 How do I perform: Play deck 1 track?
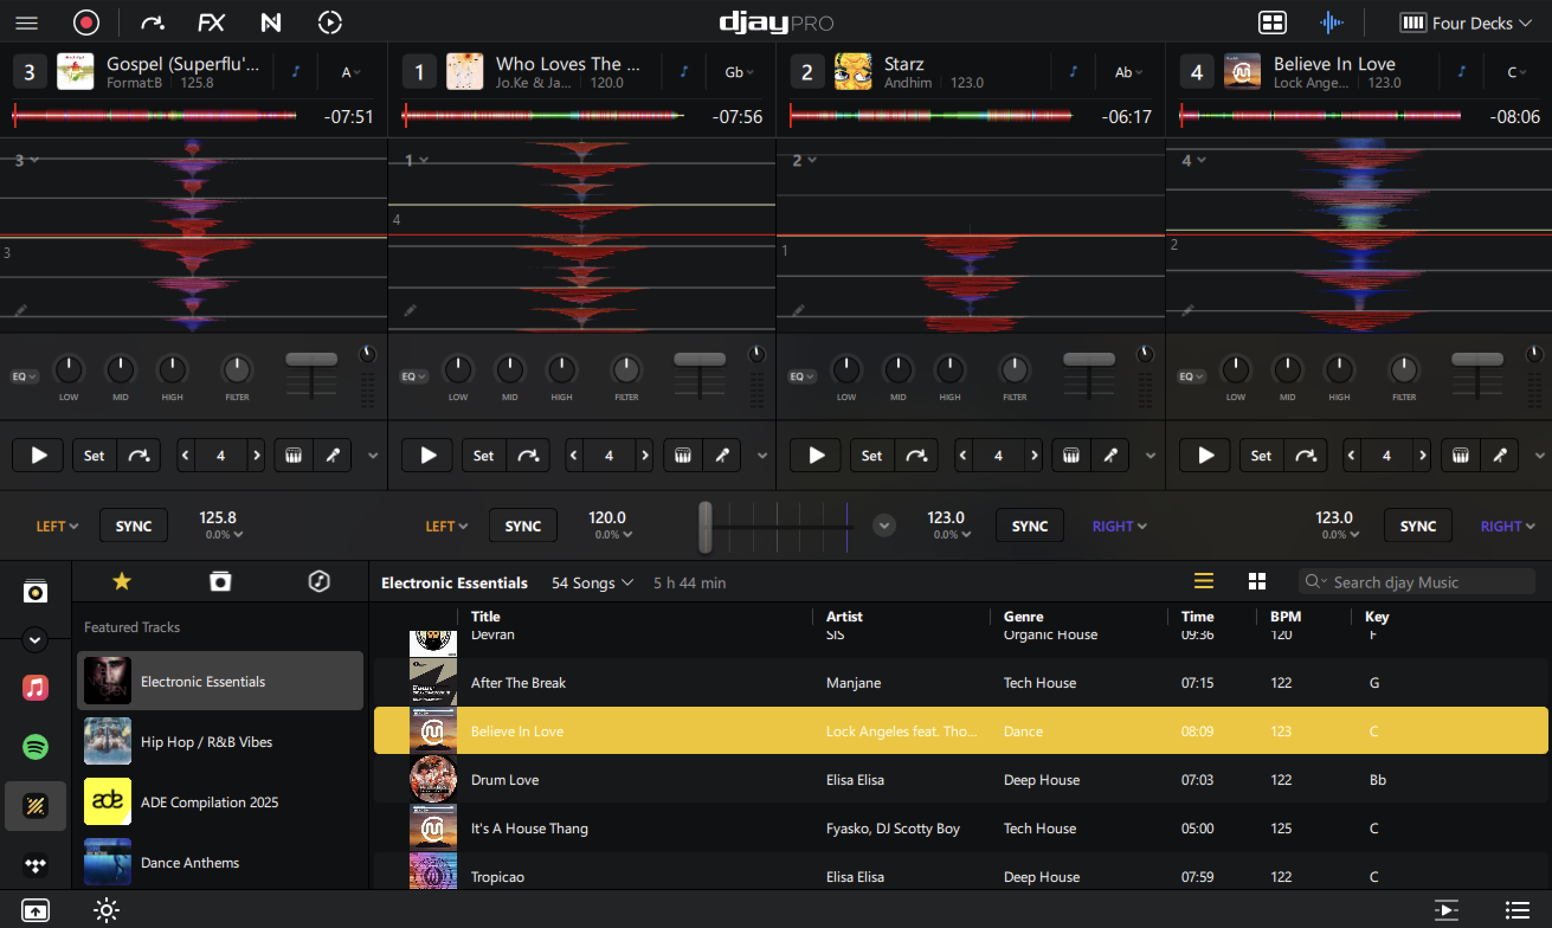(x=428, y=455)
